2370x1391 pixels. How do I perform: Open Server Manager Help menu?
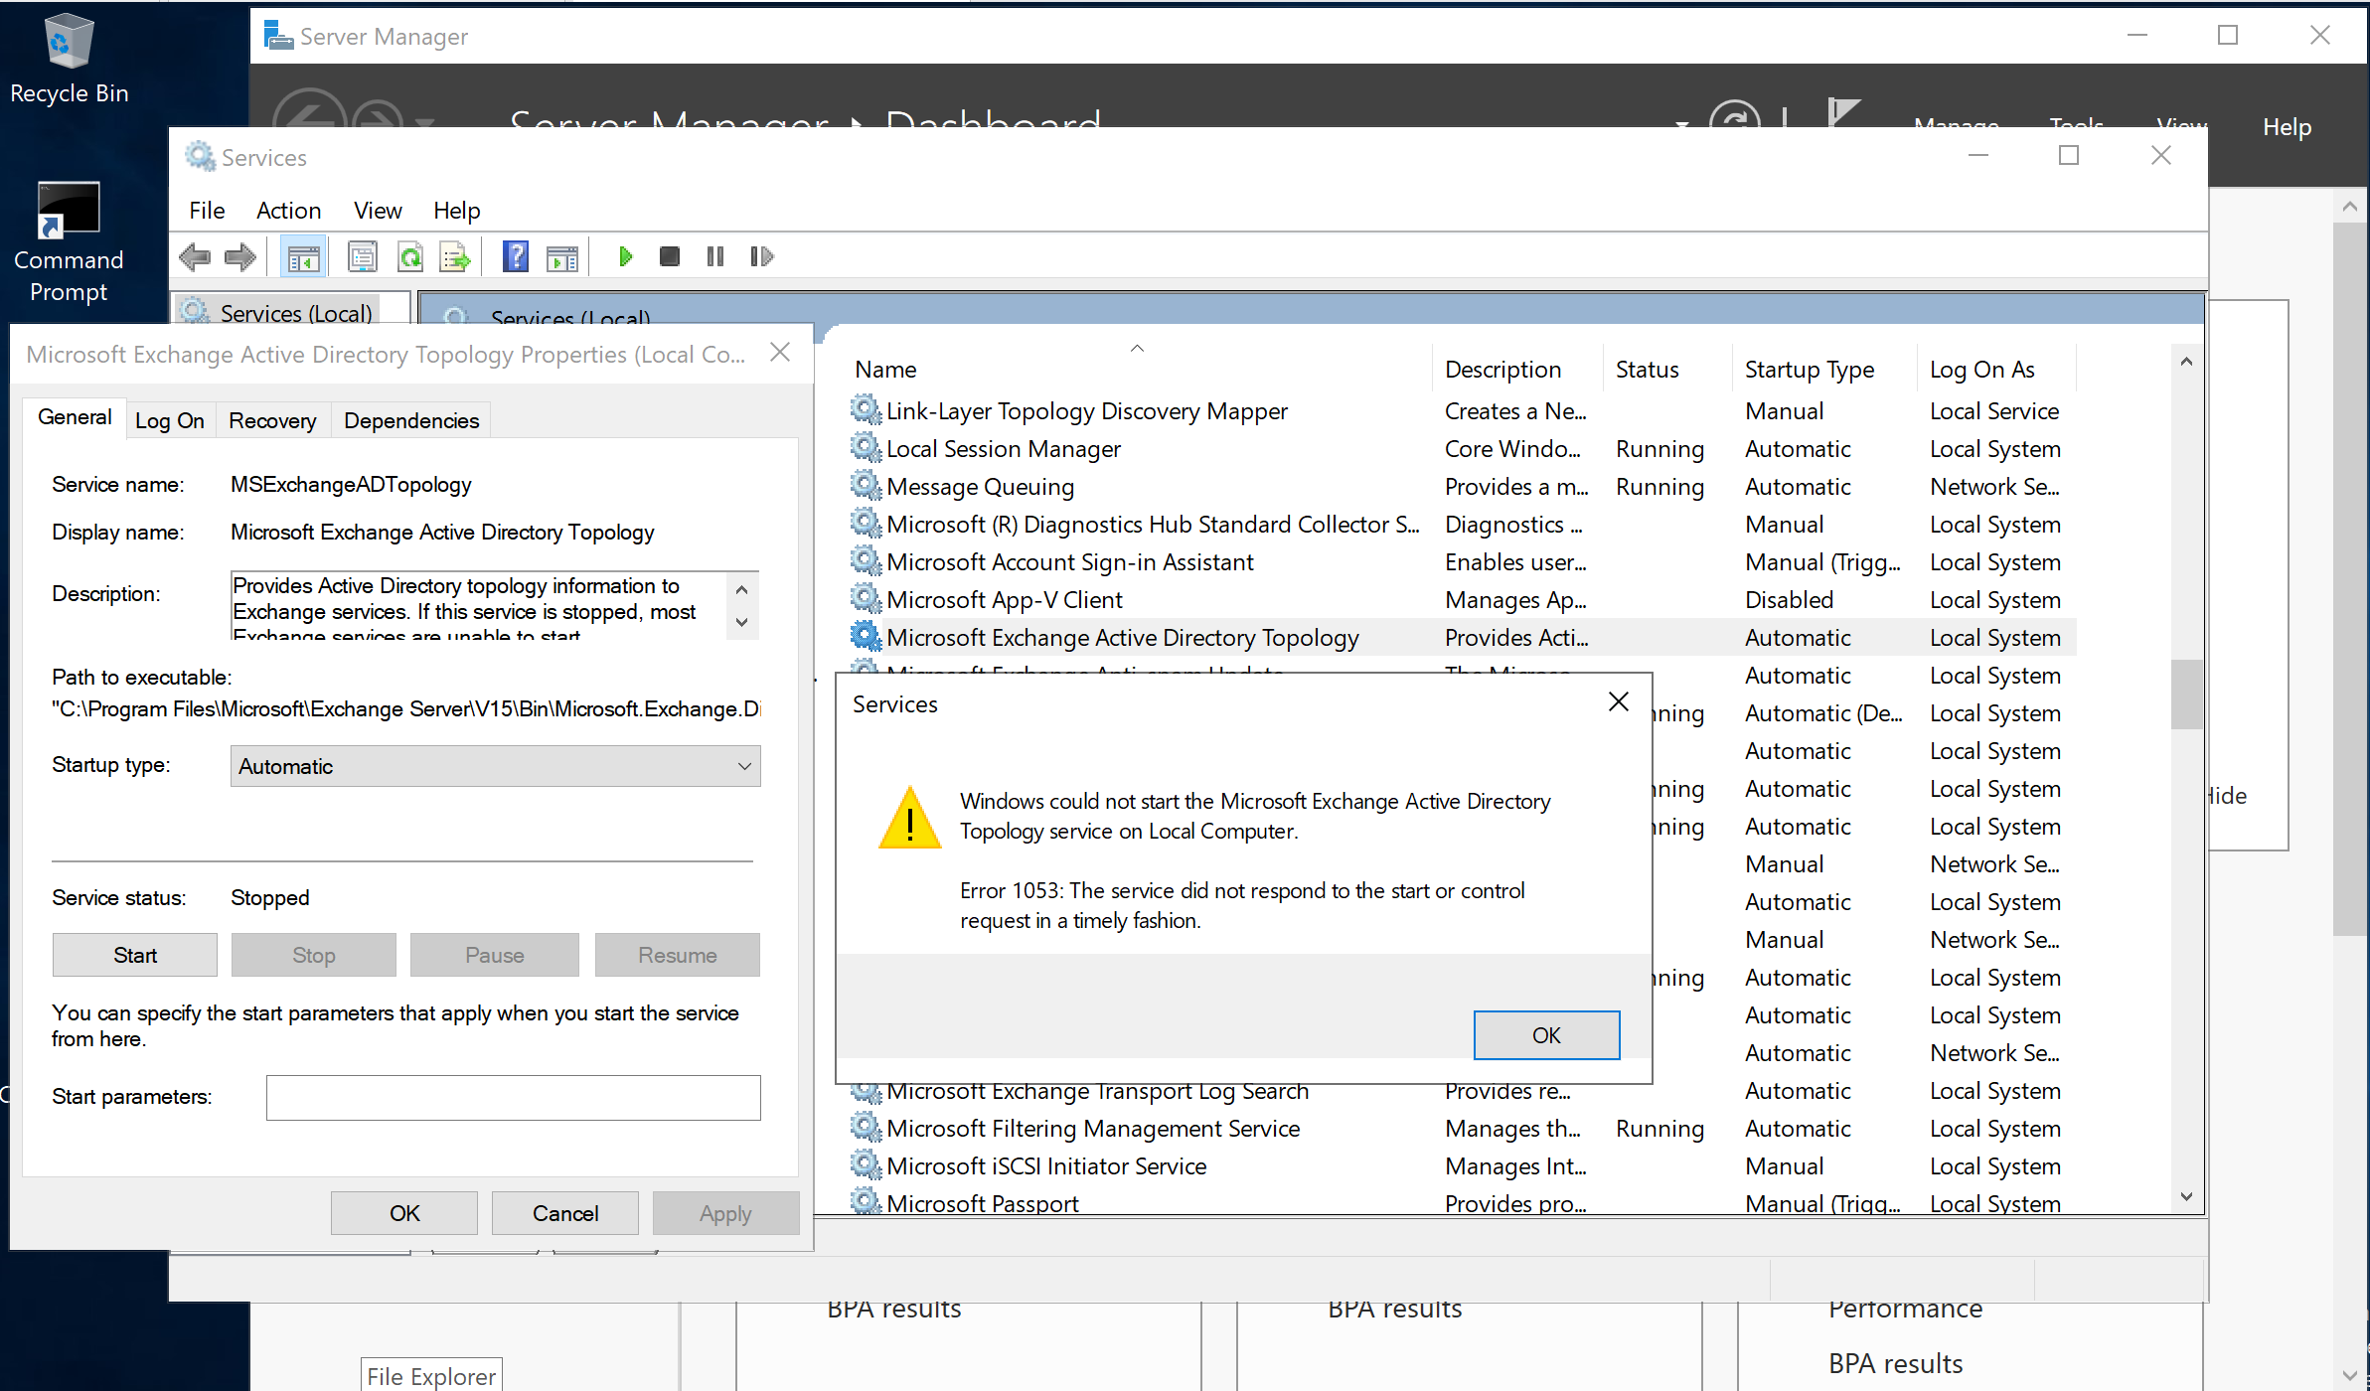coord(2287,127)
